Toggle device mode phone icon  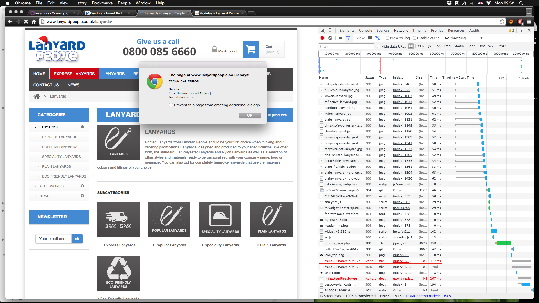click(330, 30)
